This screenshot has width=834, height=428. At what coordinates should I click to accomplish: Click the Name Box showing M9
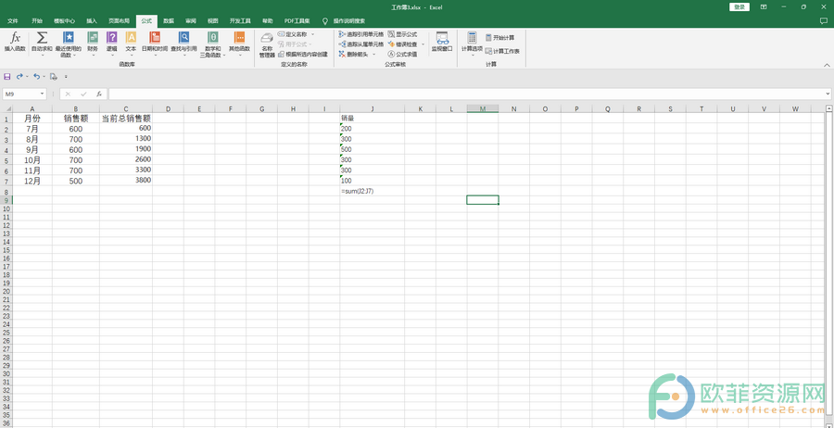pyautogui.click(x=20, y=94)
